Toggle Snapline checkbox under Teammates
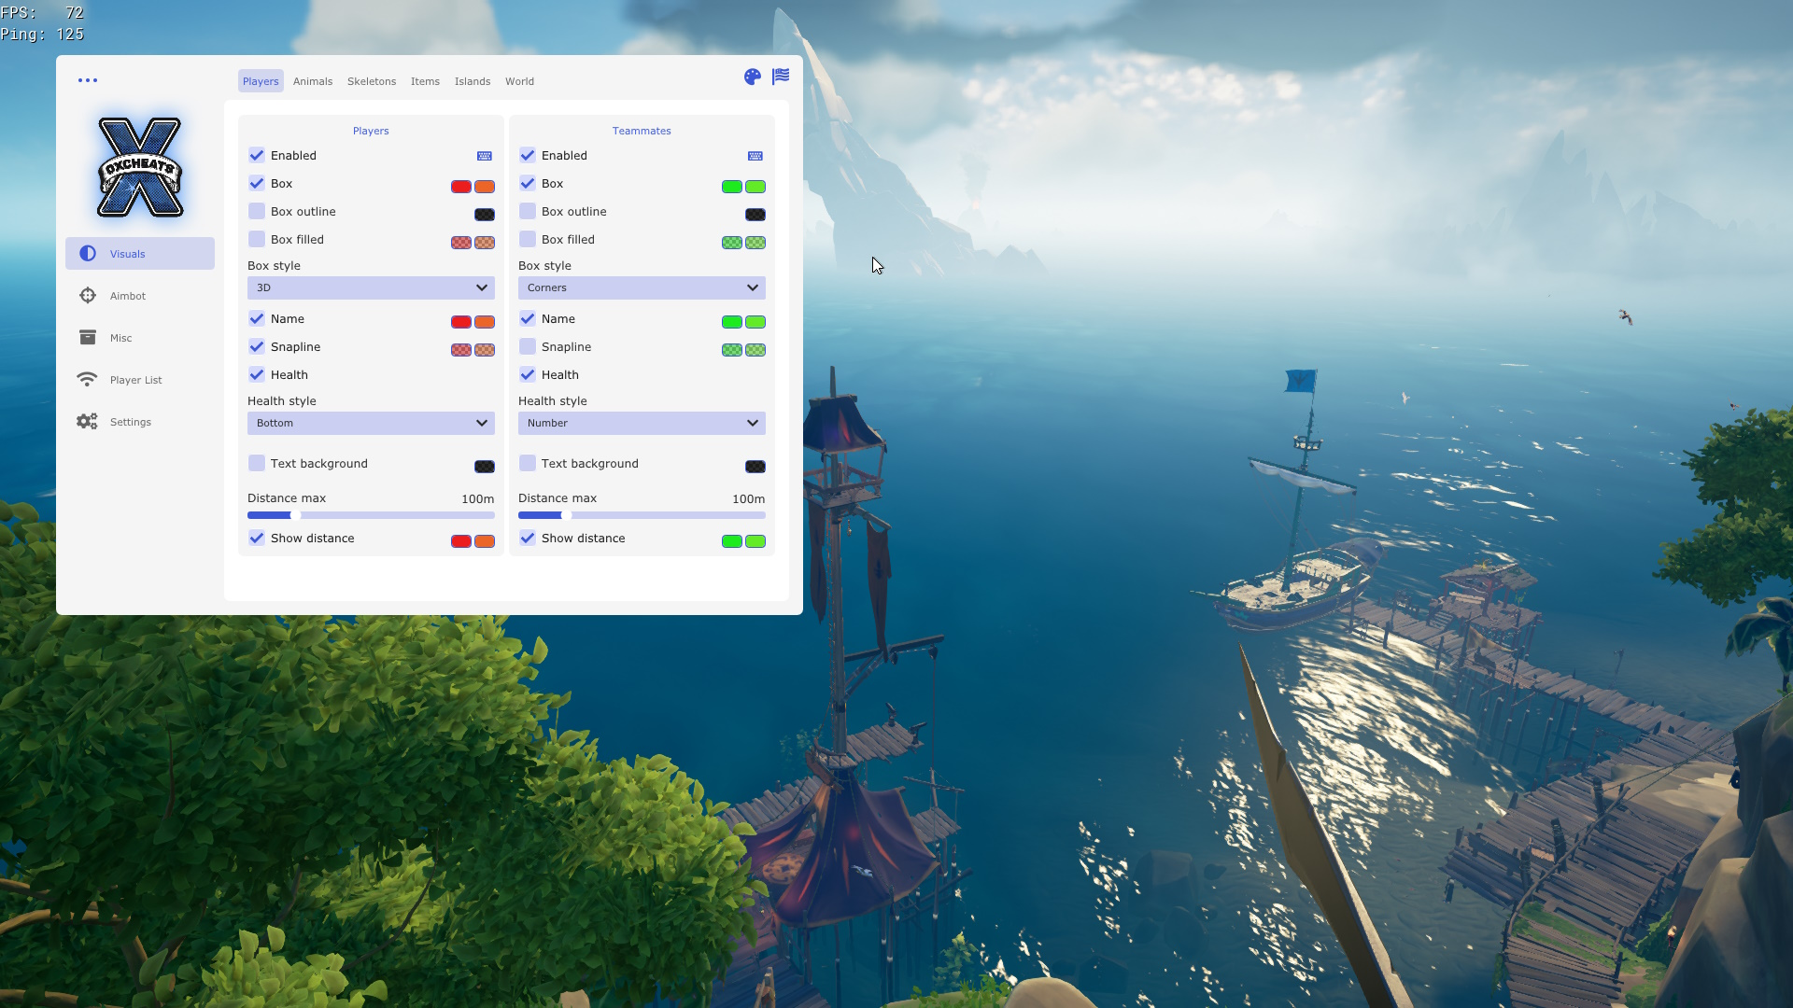This screenshot has width=1793, height=1008. click(528, 347)
